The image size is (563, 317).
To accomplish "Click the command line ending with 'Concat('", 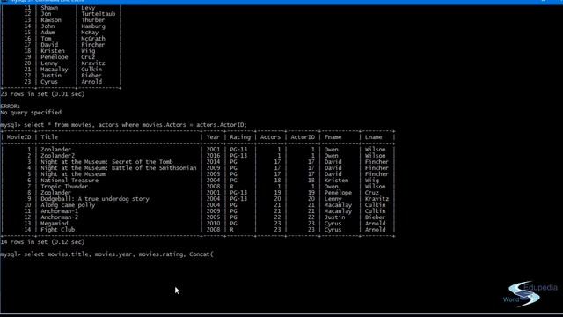I will click(106, 254).
